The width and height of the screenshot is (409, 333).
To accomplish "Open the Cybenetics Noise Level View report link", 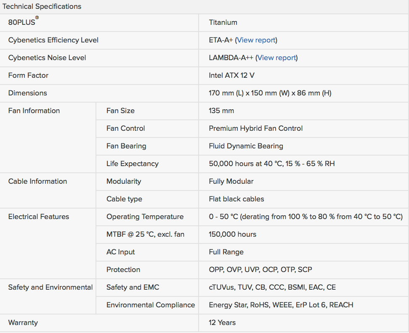I will pyautogui.click(x=276, y=58).
